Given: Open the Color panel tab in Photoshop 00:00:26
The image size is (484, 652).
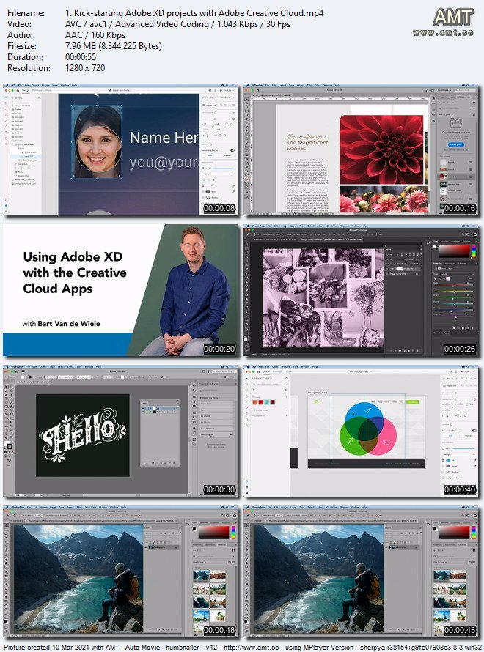Looking at the screenshot, I should pyautogui.click(x=436, y=241).
